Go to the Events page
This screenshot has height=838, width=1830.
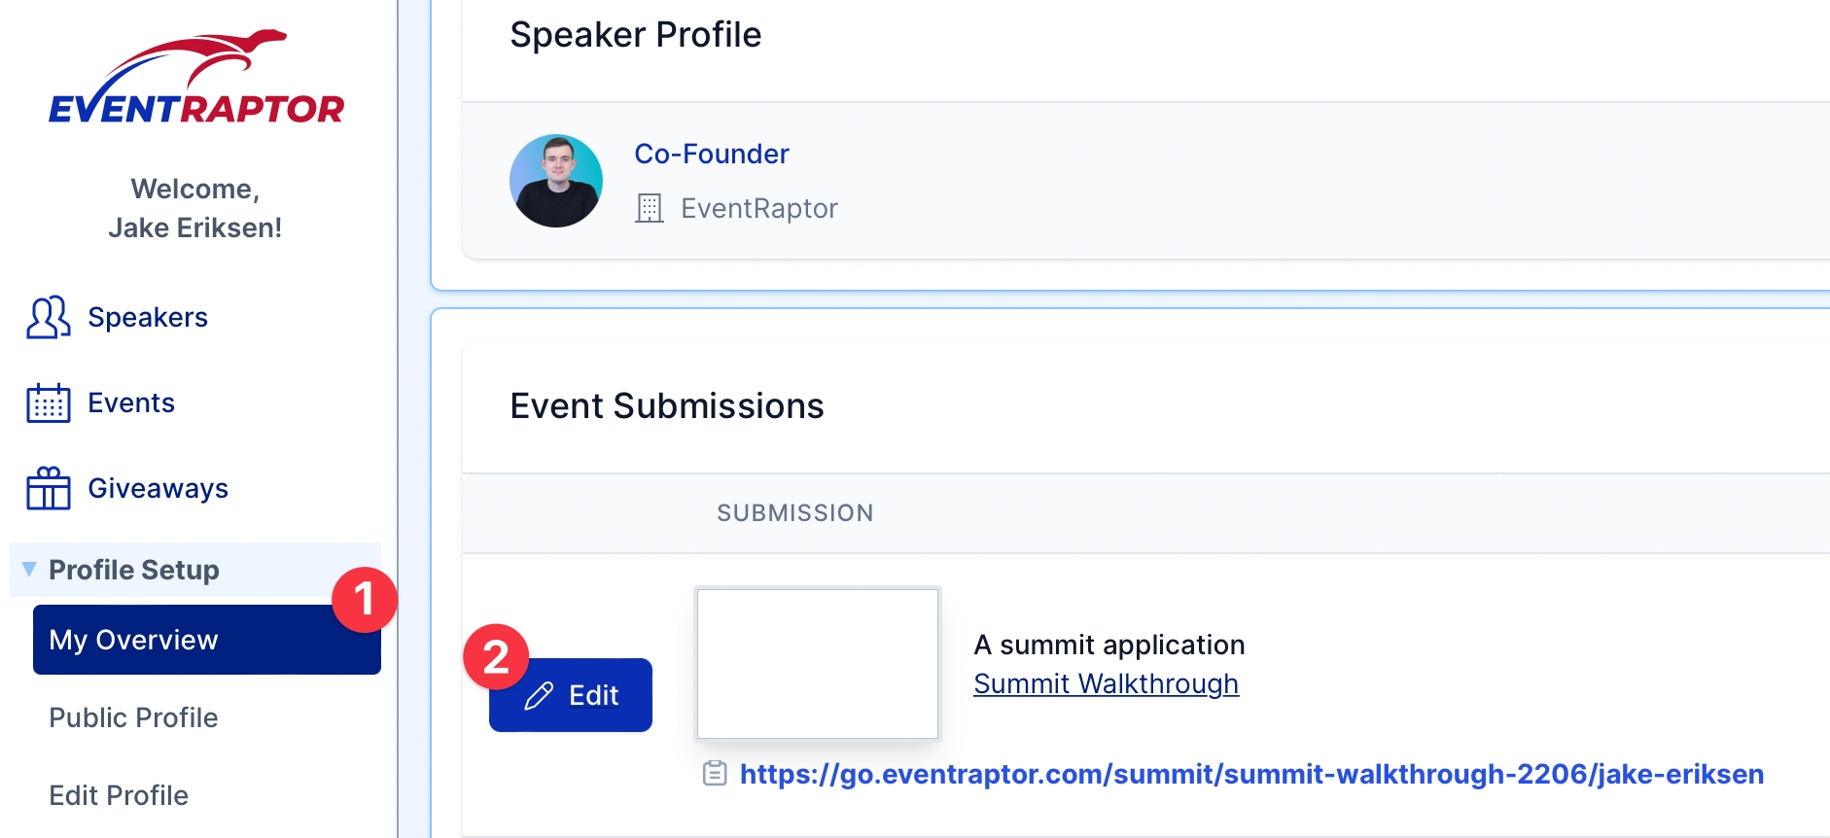pos(131,403)
